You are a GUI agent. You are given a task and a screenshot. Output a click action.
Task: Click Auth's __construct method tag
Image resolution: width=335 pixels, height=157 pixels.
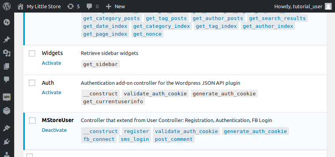pos(100,93)
